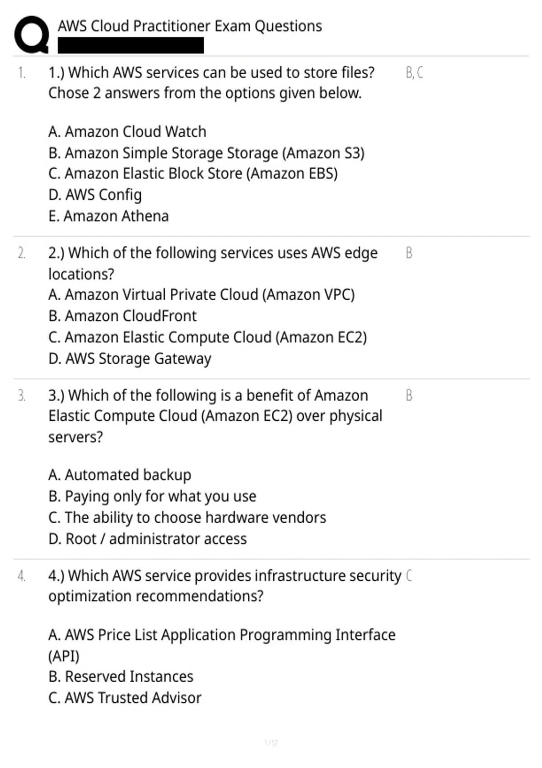Click answer letter B beside question 2
Viewport: 542px width, 768px height.
coord(409,253)
